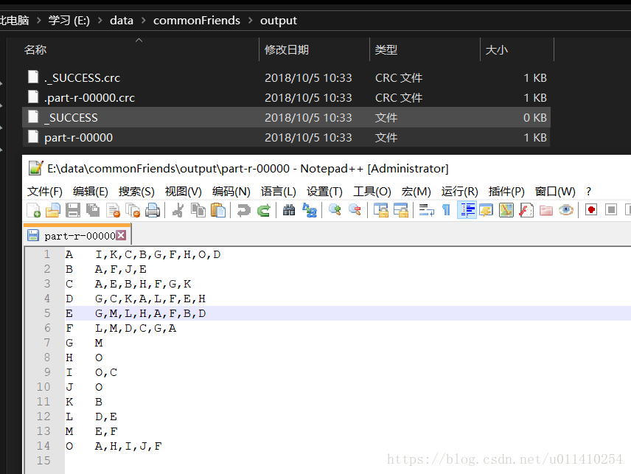This screenshot has height=474, width=631.
Task: Select the ._SUCCESS.crc file in Explorer
Action: (x=286, y=77)
